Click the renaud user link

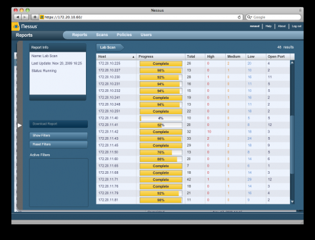pos(255,26)
